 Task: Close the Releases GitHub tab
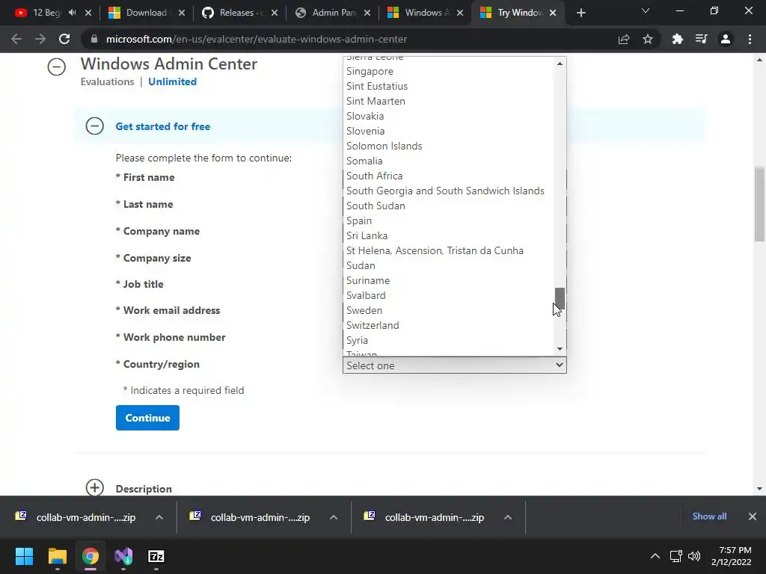[275, 13]
